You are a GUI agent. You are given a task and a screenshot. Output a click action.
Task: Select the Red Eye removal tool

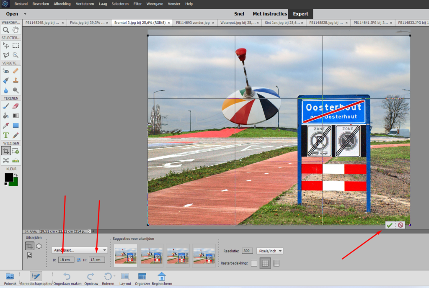(6, 71)
